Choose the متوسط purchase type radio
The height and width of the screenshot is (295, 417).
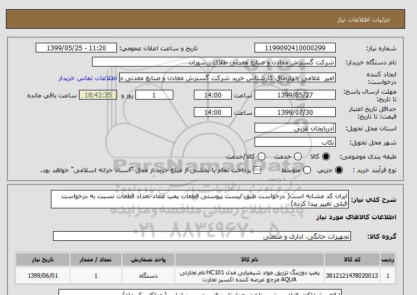pos(307,170)
